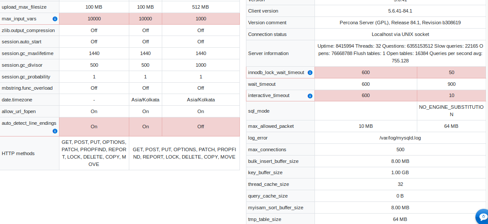
Task: Click the Connection status label
Action: coord(267,34)
